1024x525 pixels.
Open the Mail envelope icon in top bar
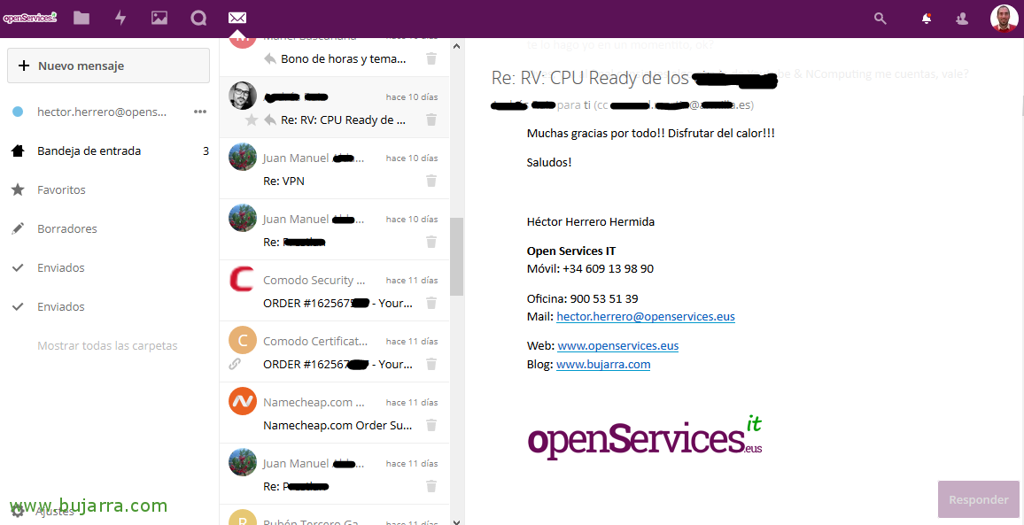tap(237, 18)
